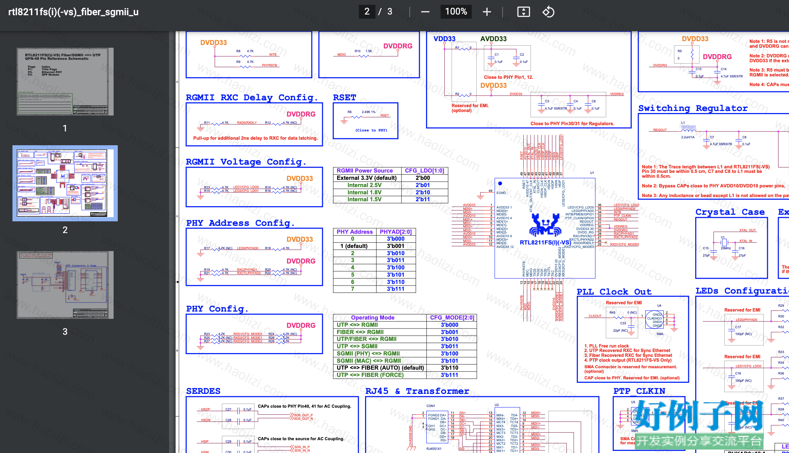Screen dimensions: 789x453
Task: Click the current page number field
Action: (x=367, y=11)
